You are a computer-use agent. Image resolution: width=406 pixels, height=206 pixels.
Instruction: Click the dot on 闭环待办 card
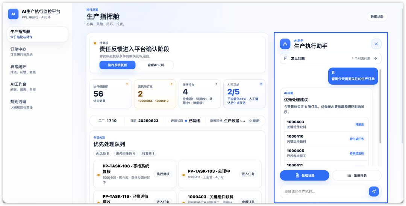pos(216,84)
